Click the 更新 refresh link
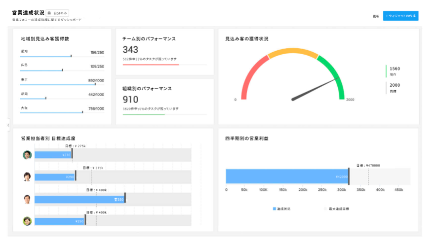The width and height of the screenshot is (434, 243). coord(376,16)
